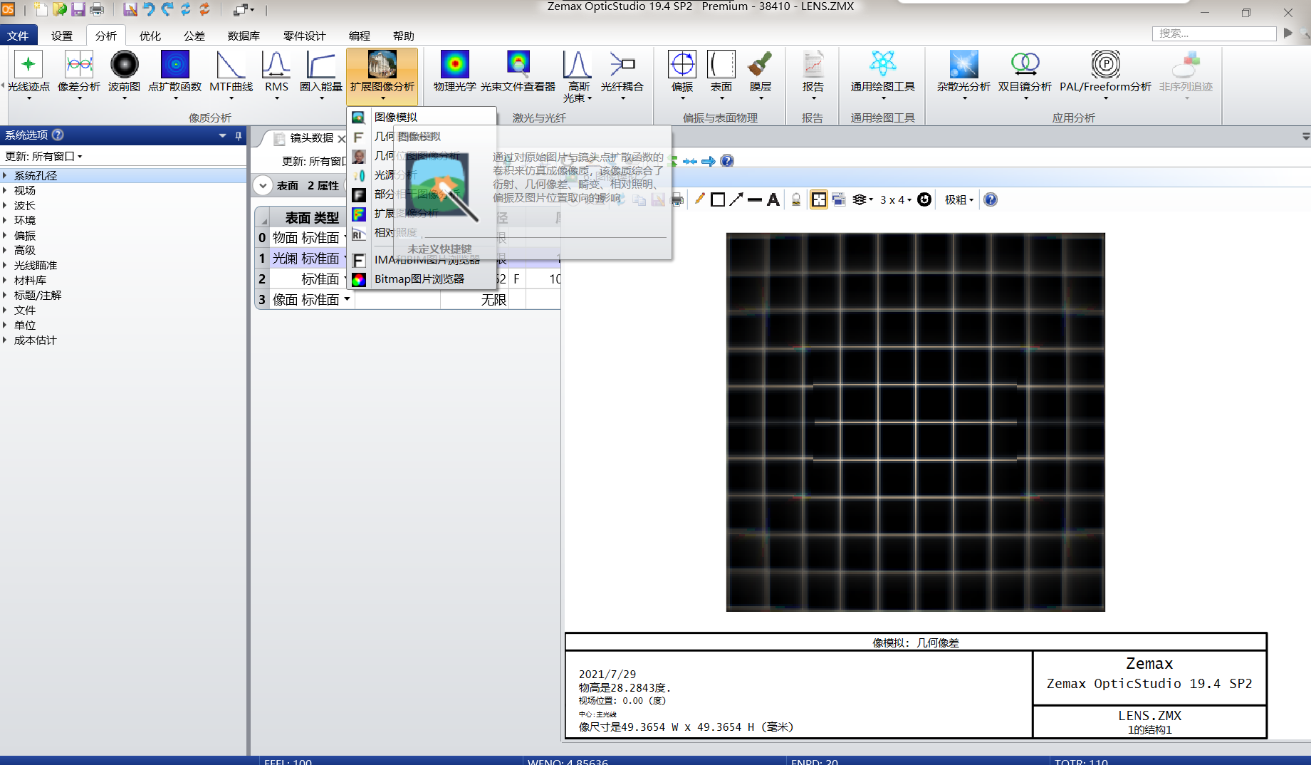
Task: Click the simulated grid image plot
Action: [915, 422]
